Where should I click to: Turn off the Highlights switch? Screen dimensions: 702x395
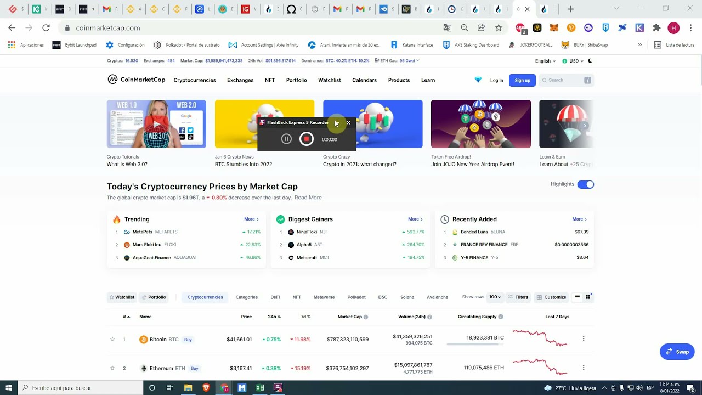(586, 184)
